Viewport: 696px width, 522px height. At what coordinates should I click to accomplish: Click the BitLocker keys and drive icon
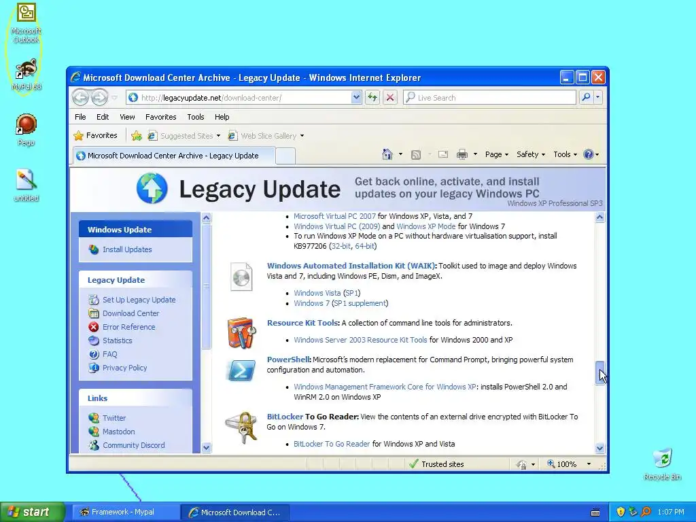[x=241, y=427]
